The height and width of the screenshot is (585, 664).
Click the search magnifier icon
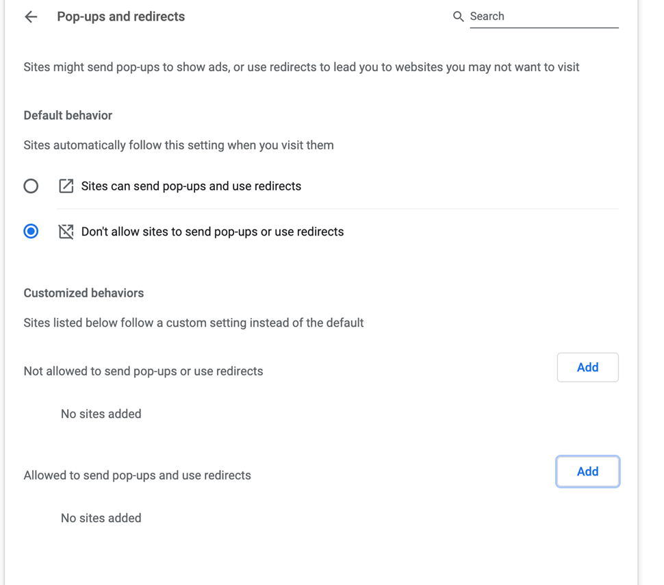458,16
